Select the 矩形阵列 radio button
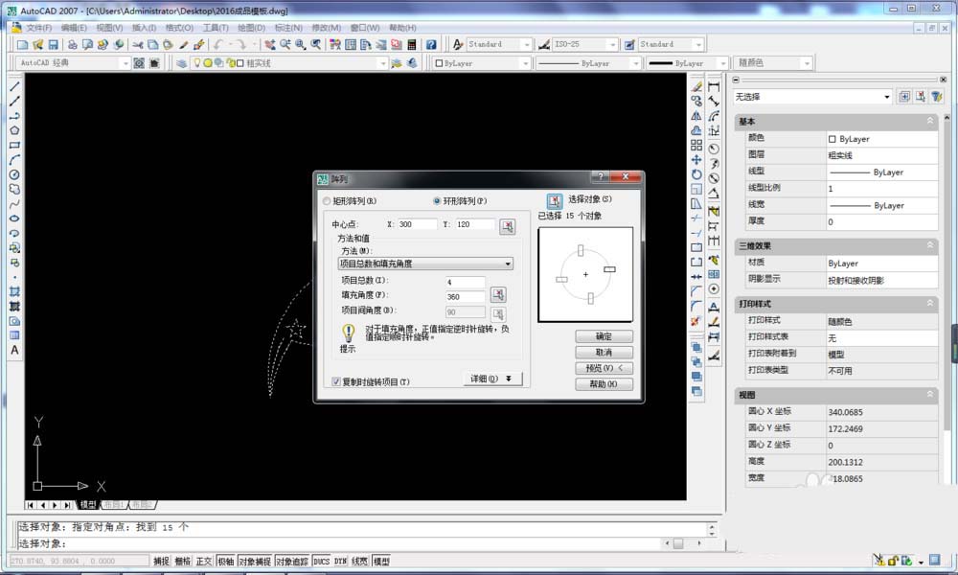The height and width of the screenshot is (575, 958). coord(327,201)
